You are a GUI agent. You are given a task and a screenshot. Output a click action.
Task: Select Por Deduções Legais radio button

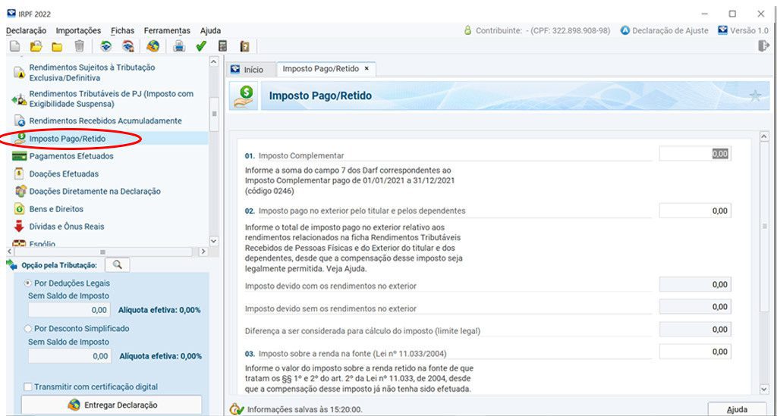tap(28, 283)
